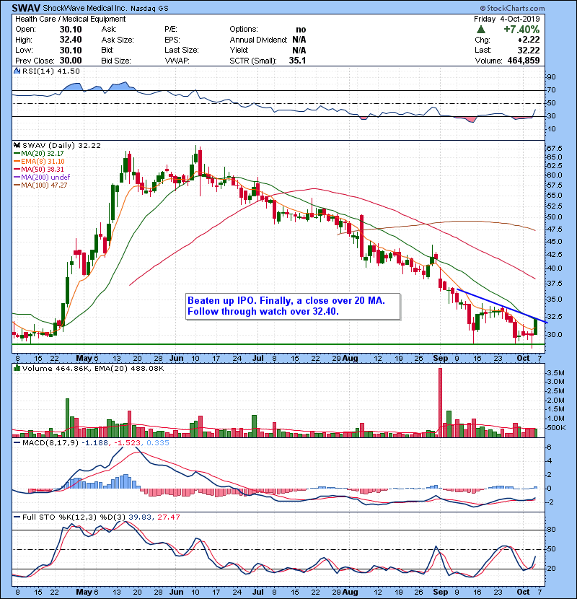Click the 3.5M volume axis label
Viewport: 577px width, 599px height.
[555, 372]
